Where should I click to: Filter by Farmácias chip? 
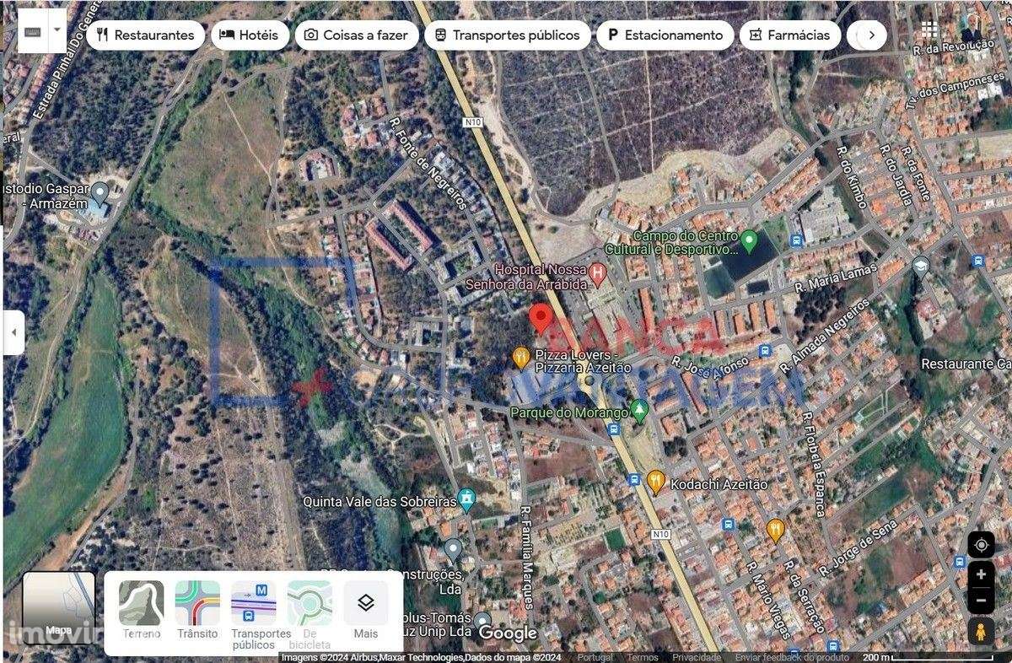[790, 35]
